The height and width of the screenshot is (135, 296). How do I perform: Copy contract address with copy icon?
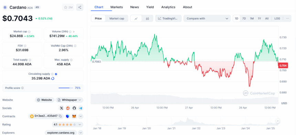(60, 116)
